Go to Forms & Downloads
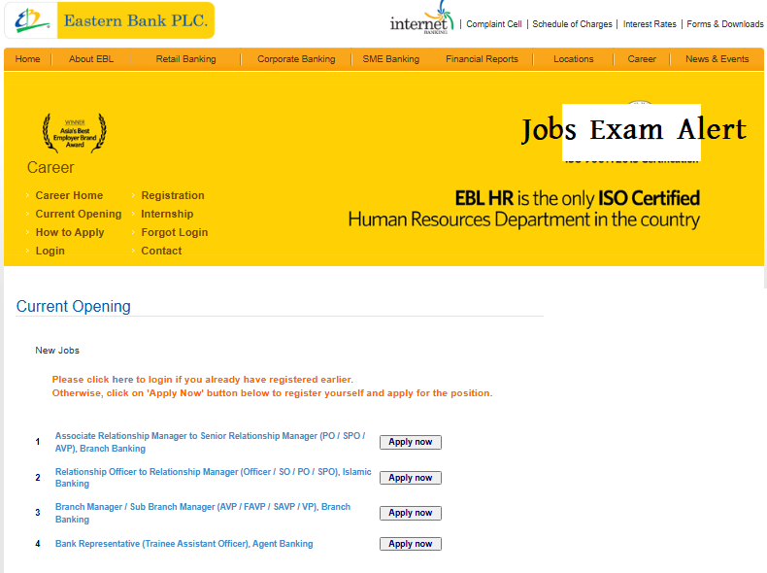767x573 pixels. point(725,24)
